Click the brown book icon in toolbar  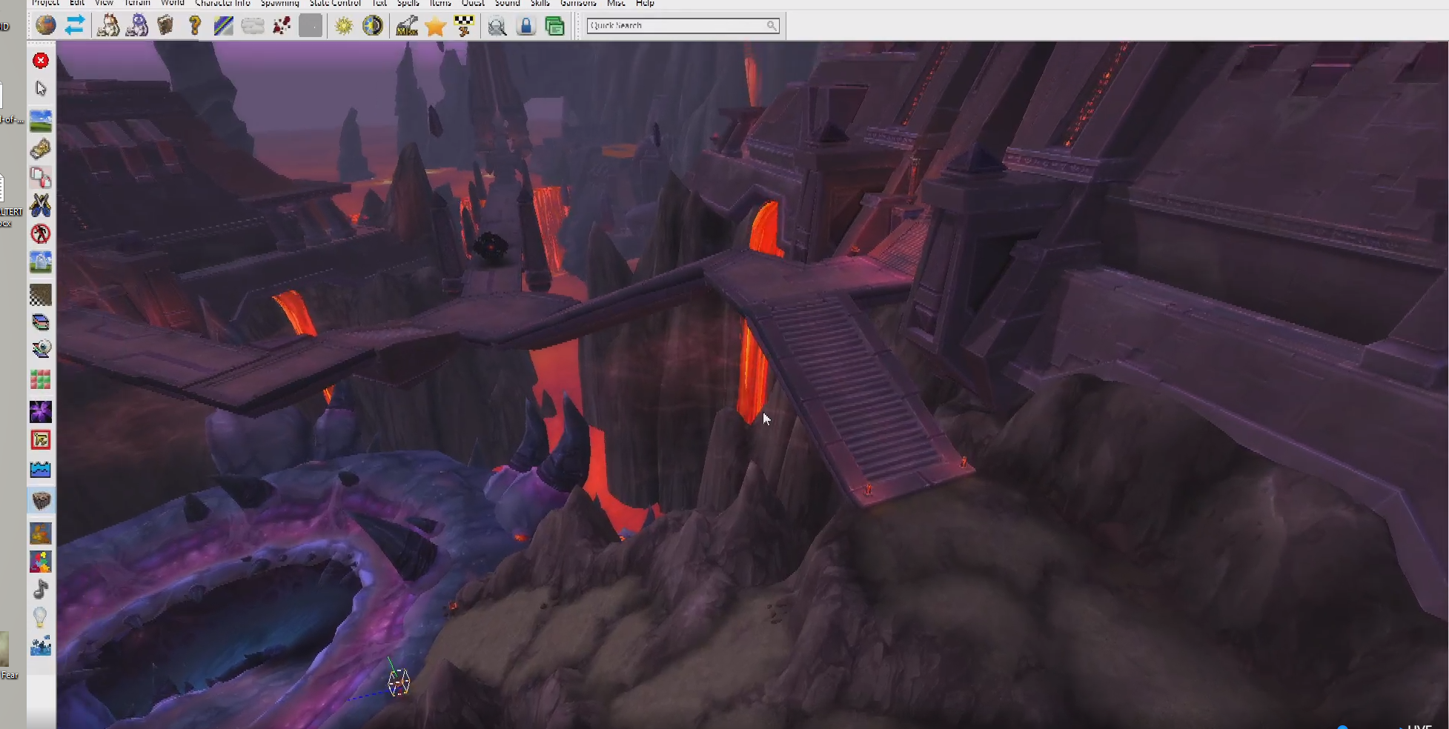click(x=165, y=26)
